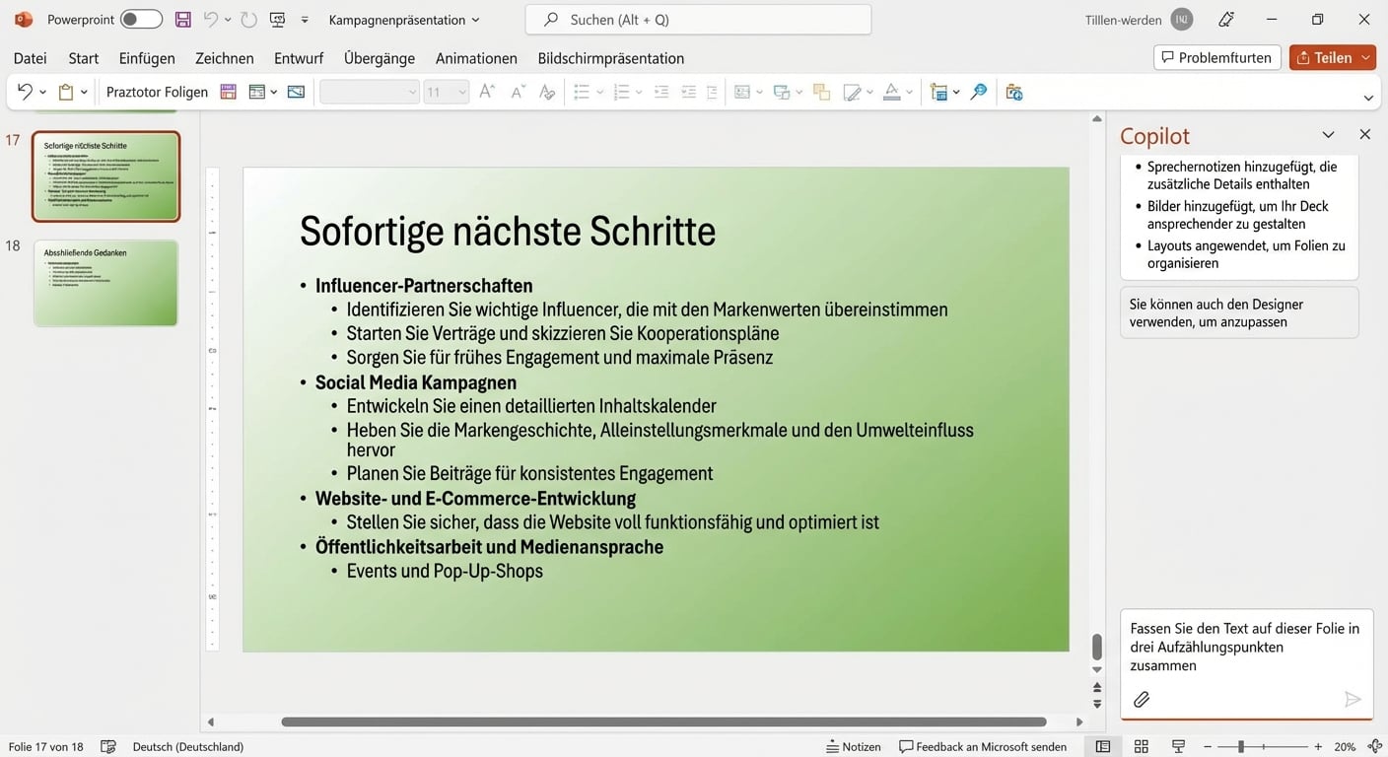The width and height of the screenshot is (1388, 757).
Task: Switch to the Animationen ribbon tab
Action: pyautogui.click(x=476, y=58)
